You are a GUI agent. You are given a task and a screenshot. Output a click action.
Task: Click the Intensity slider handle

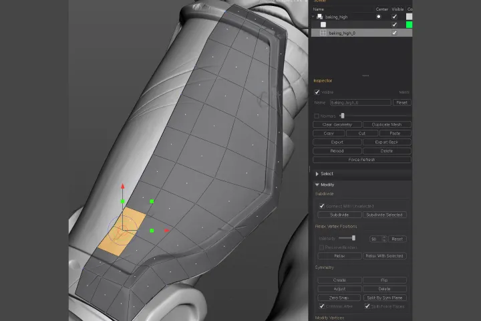[x=353, y=238]
